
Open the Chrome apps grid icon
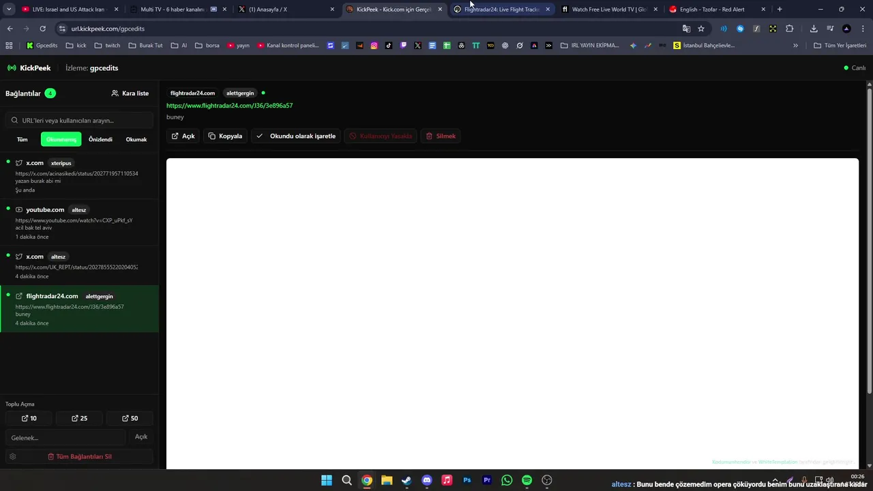pos(9,46)
